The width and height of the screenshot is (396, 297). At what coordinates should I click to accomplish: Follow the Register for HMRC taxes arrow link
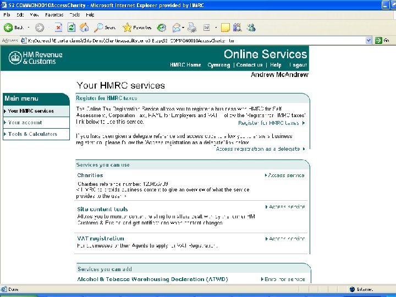[x=272, y=123]
